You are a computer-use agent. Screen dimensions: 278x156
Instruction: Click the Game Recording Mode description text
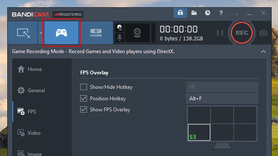(93, 51)
